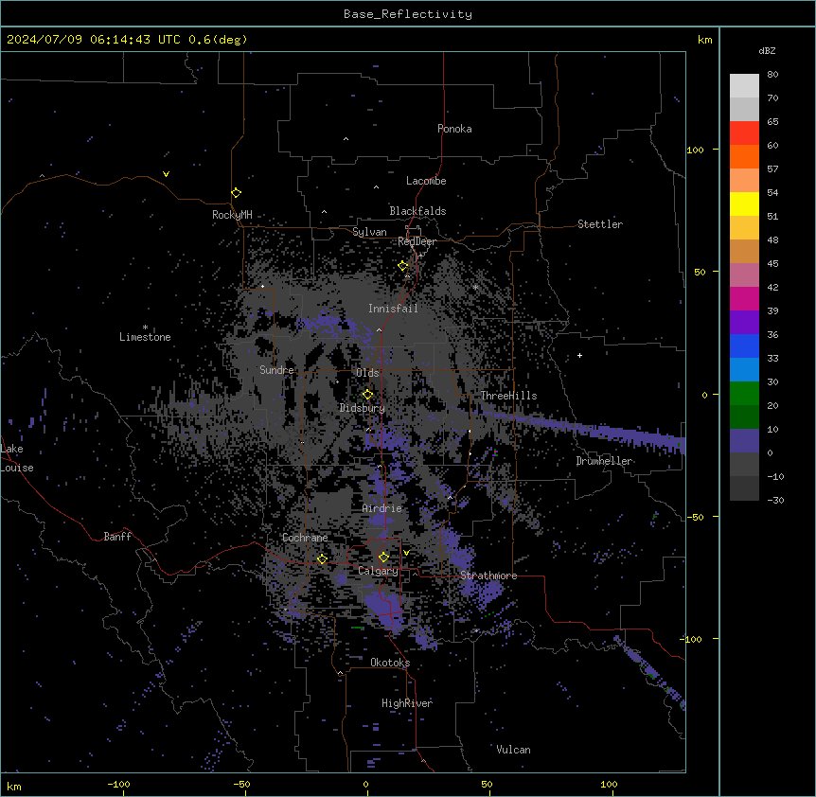The width and height of the screenshot is (816, 797).
Task: Select the purple swatch below 39 dBZ
Action: 744,323
